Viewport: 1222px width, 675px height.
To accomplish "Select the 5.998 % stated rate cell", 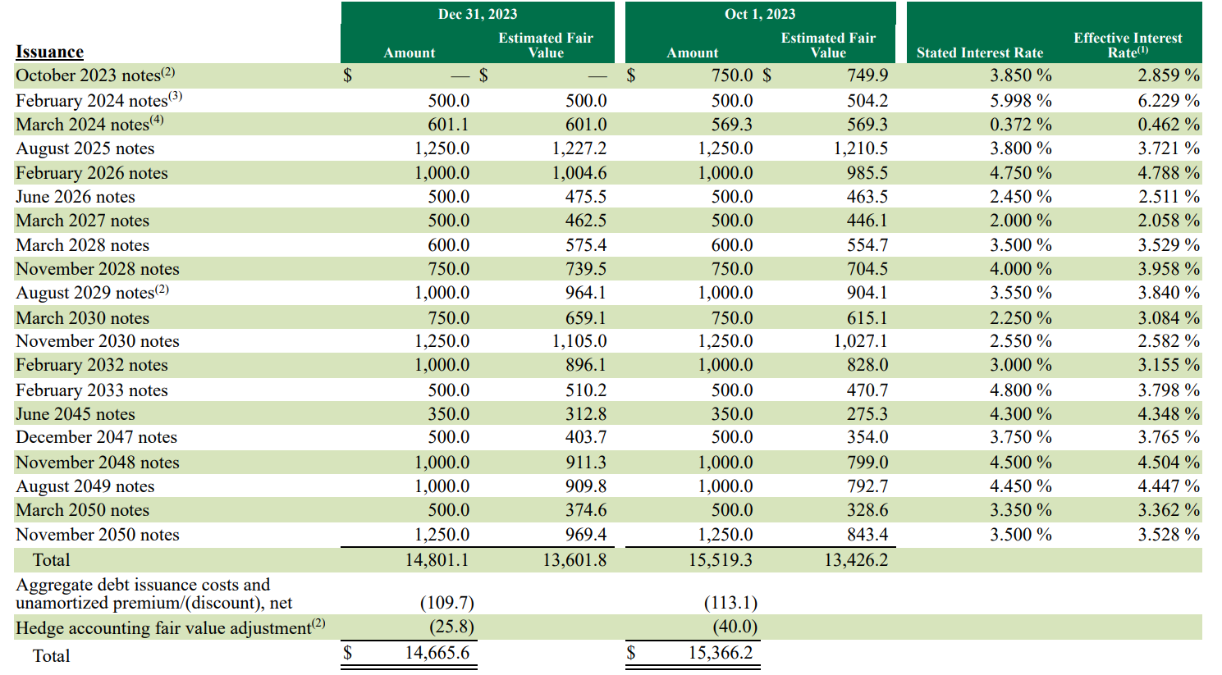I will pos(1020,100).
